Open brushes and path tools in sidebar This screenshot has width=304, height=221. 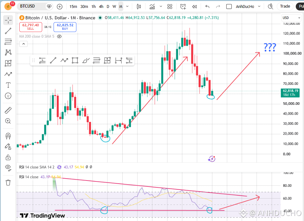8,74
